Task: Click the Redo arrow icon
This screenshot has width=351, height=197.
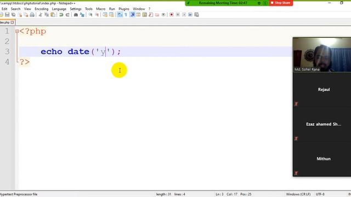Action: pyautogui.click(x=67, y=15)
